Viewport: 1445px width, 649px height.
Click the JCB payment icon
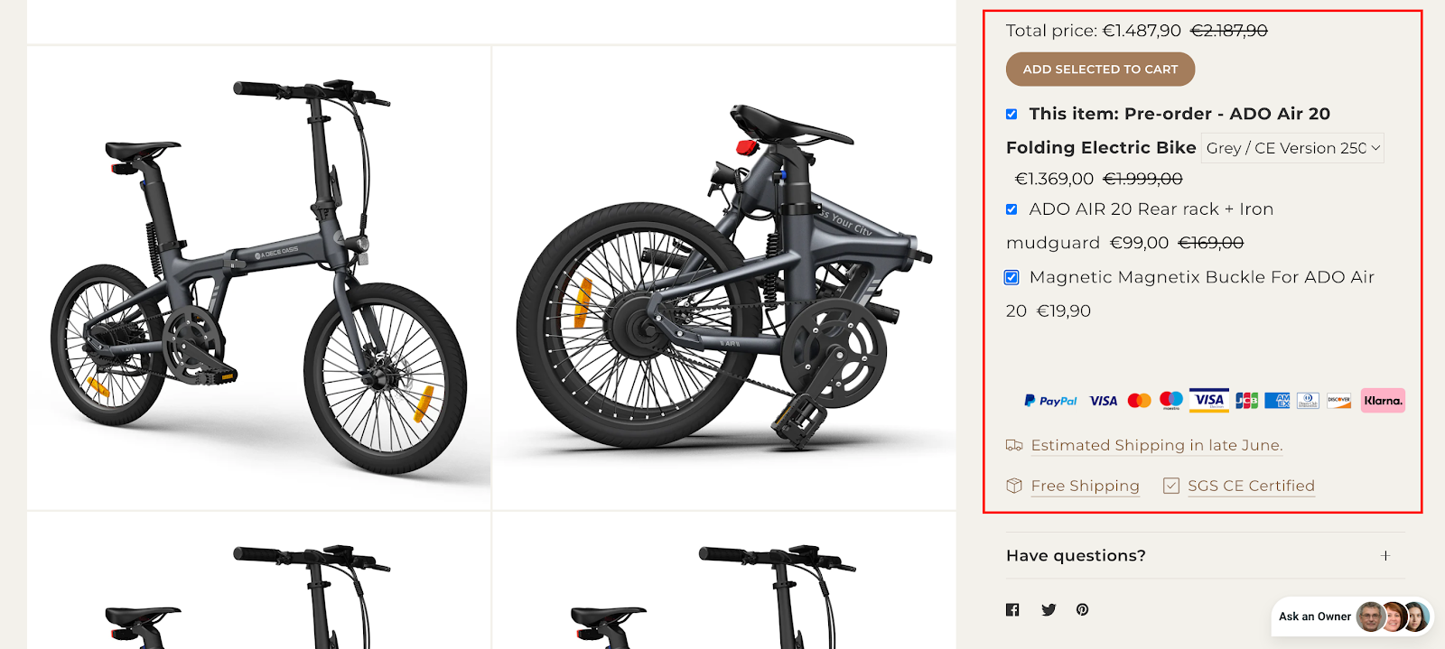1245,400
